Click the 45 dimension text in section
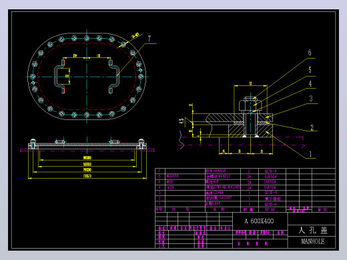The height and width of the screenshot is (260, 347). click(182, 121)
